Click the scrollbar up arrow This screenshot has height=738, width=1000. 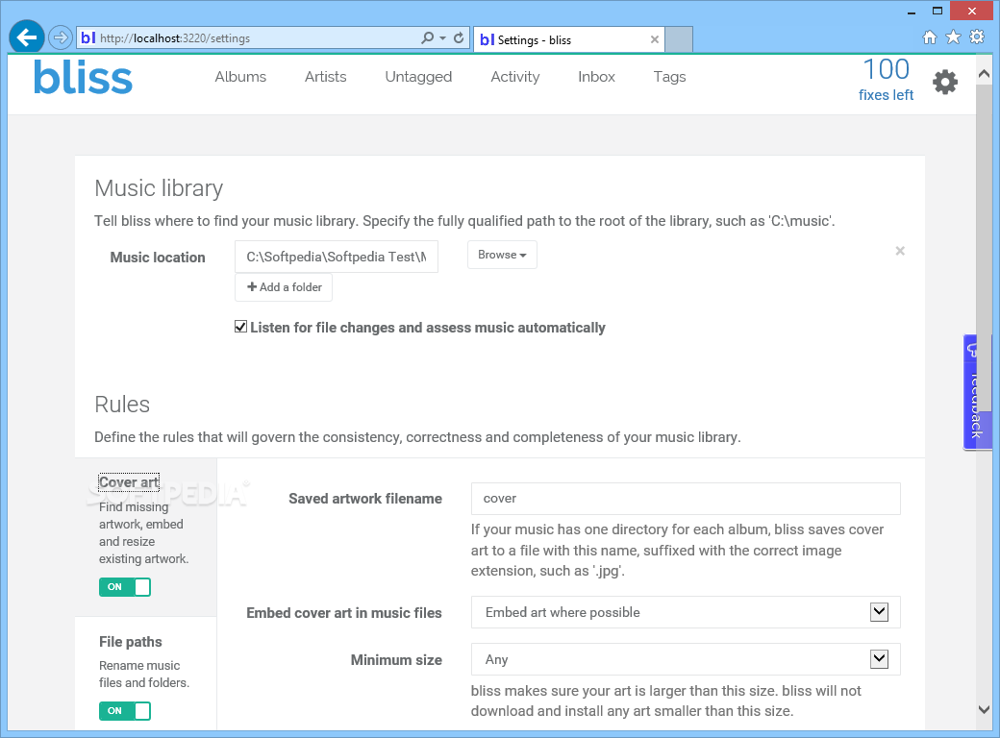coord(984,75)
